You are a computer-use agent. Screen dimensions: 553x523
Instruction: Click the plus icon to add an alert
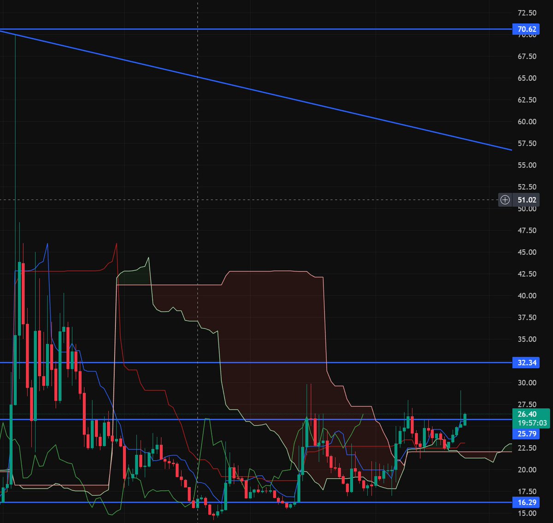(505, 200)
